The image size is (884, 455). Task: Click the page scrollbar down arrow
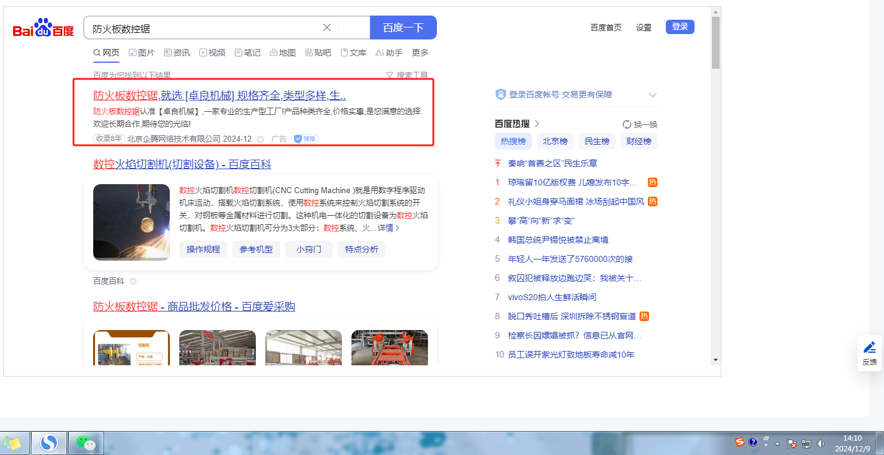pyautogui.click(x=715, y=360)
